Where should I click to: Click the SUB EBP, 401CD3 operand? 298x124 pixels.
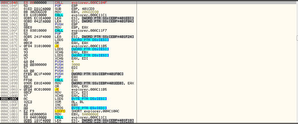tap(83, 9)
